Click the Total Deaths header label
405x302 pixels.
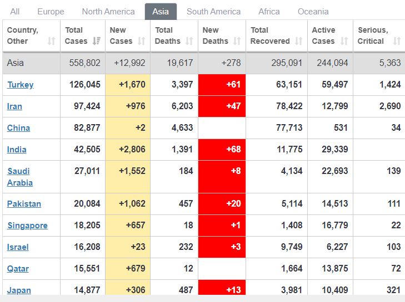tap(167, 35)
